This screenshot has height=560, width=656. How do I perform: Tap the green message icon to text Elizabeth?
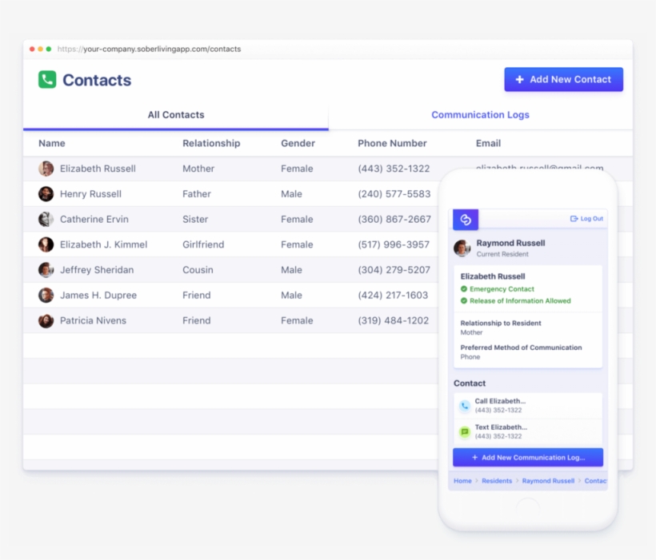point(464,431)
